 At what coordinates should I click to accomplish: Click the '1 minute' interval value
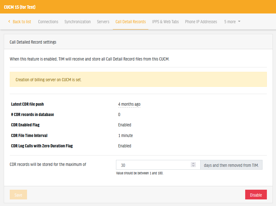[x=125, y=135]
